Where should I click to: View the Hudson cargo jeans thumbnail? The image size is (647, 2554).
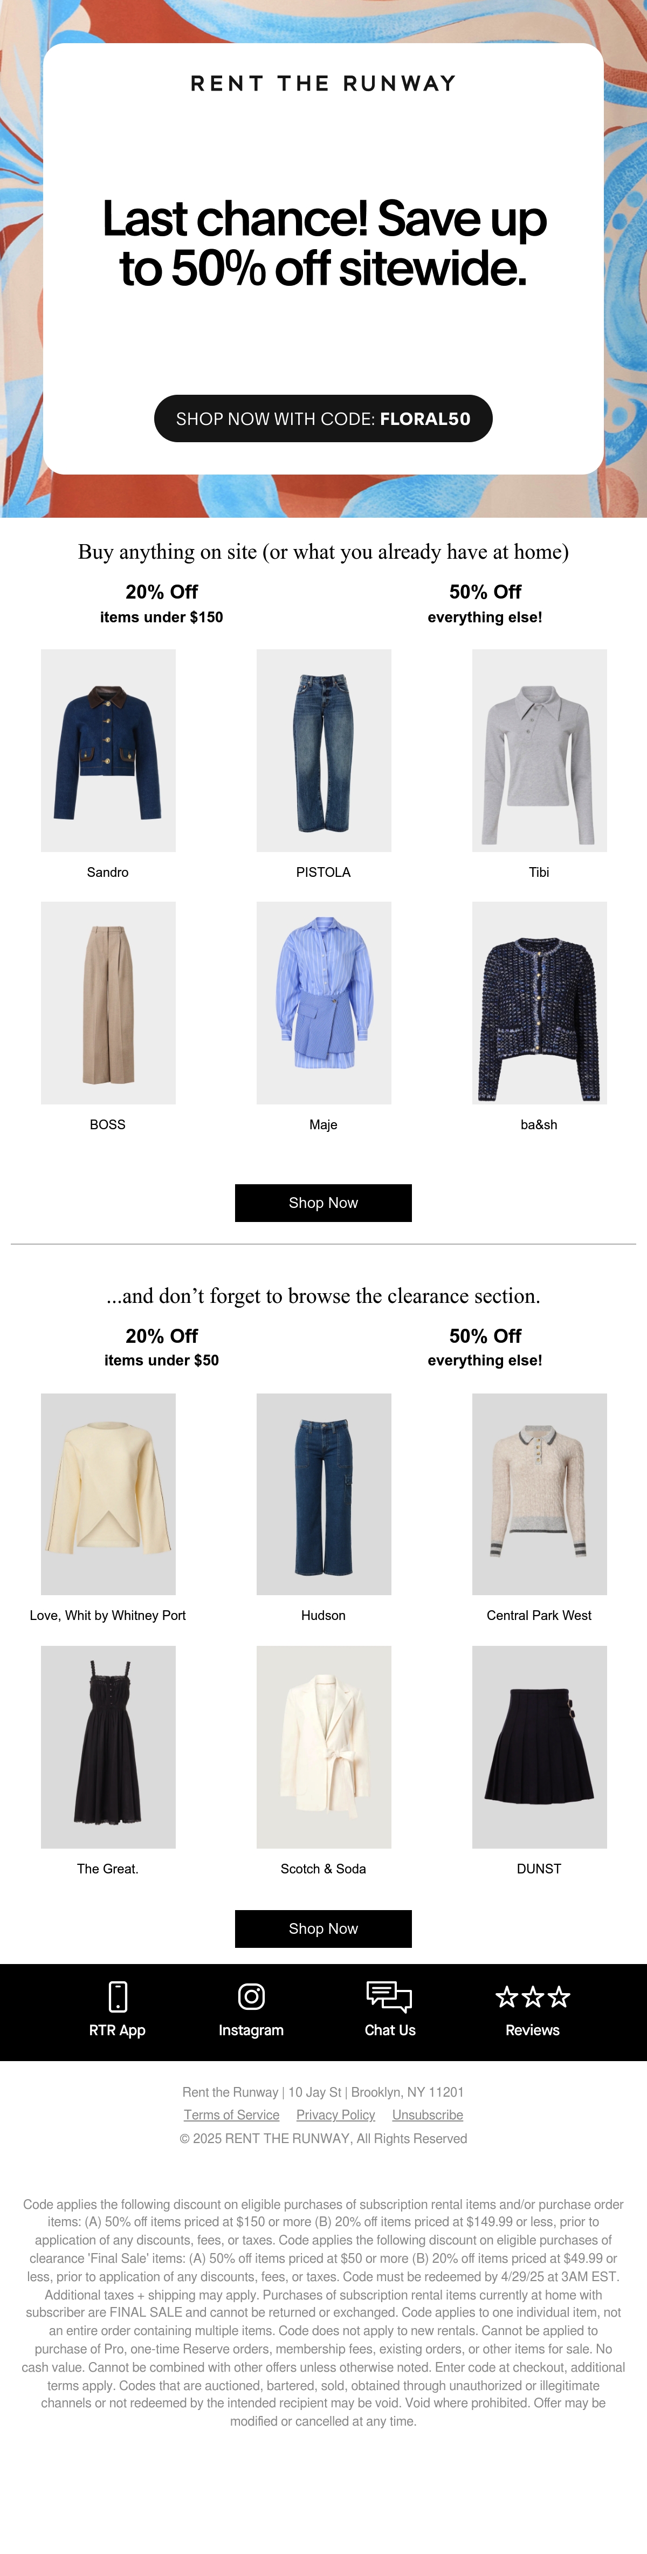[x=324, y=1494]
